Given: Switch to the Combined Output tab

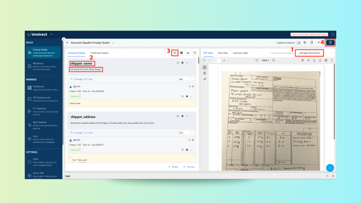Looking at the screenshot, I should click(x=99, y=53).
